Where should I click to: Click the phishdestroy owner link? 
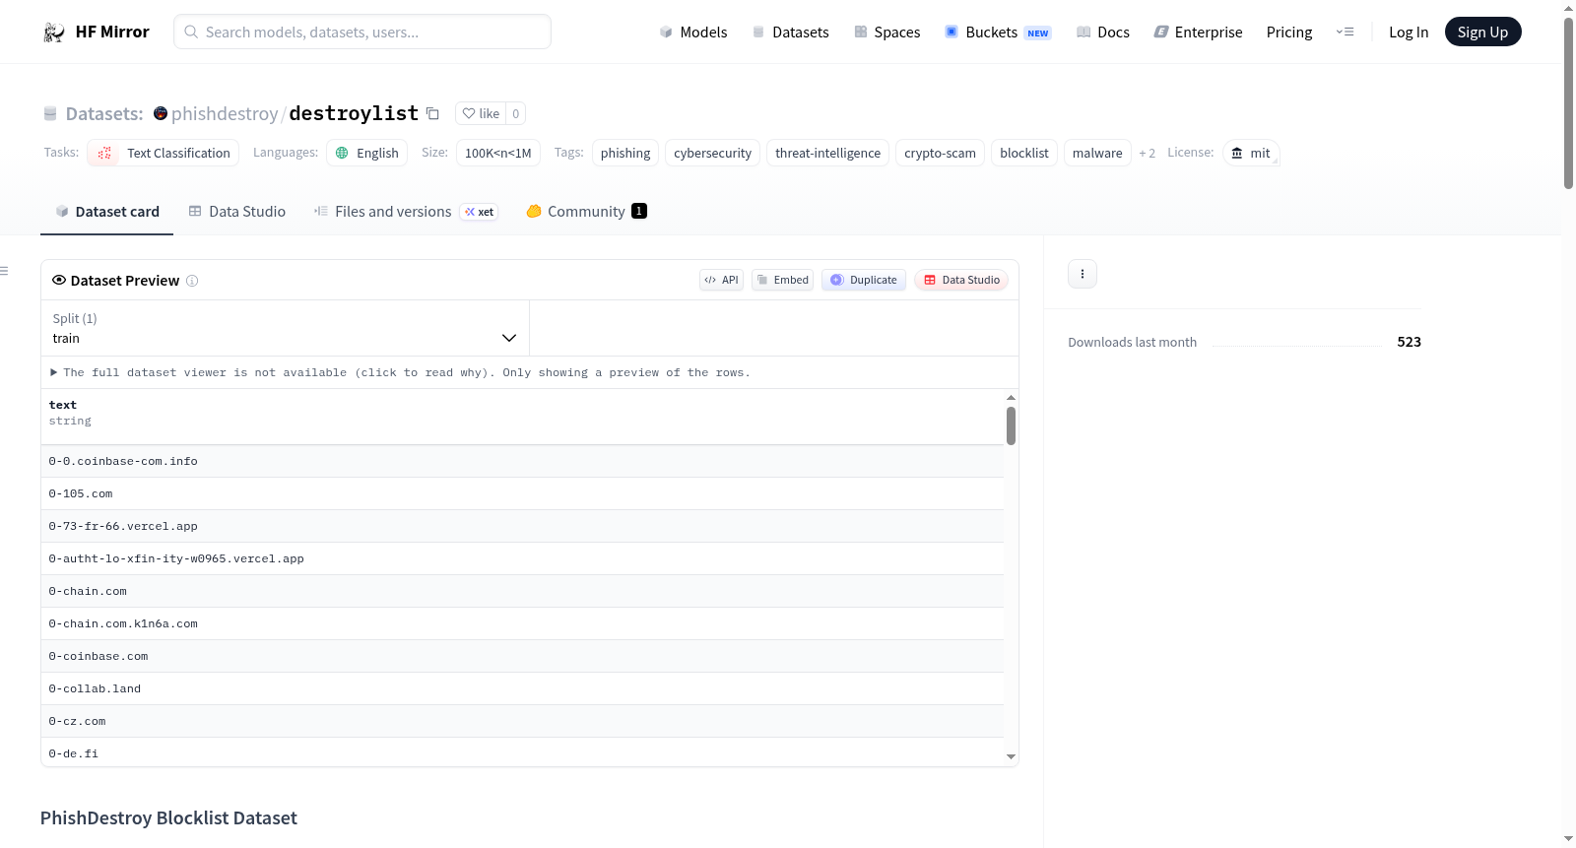pyautogui.click(x=225, y=113)
